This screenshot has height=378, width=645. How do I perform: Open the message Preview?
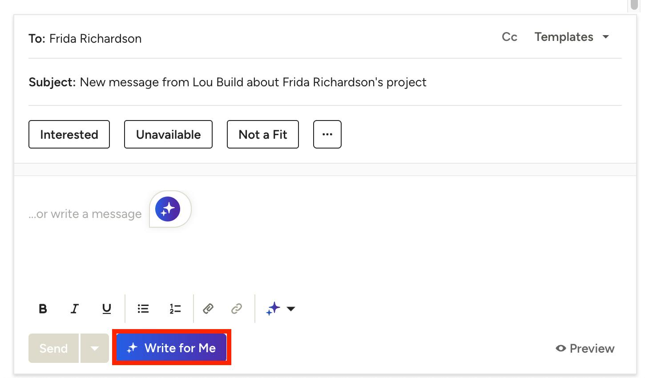585,349
